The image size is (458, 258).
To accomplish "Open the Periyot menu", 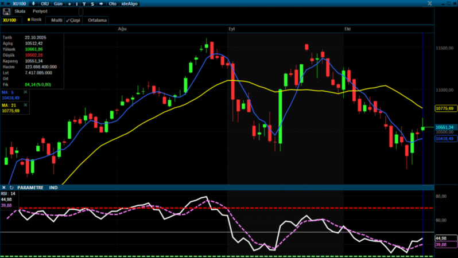I will [40, 11].
